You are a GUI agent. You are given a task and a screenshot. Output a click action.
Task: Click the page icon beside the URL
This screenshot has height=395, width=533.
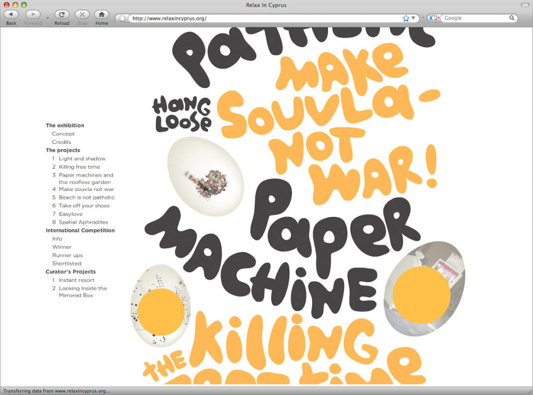[x=122, y=19]
